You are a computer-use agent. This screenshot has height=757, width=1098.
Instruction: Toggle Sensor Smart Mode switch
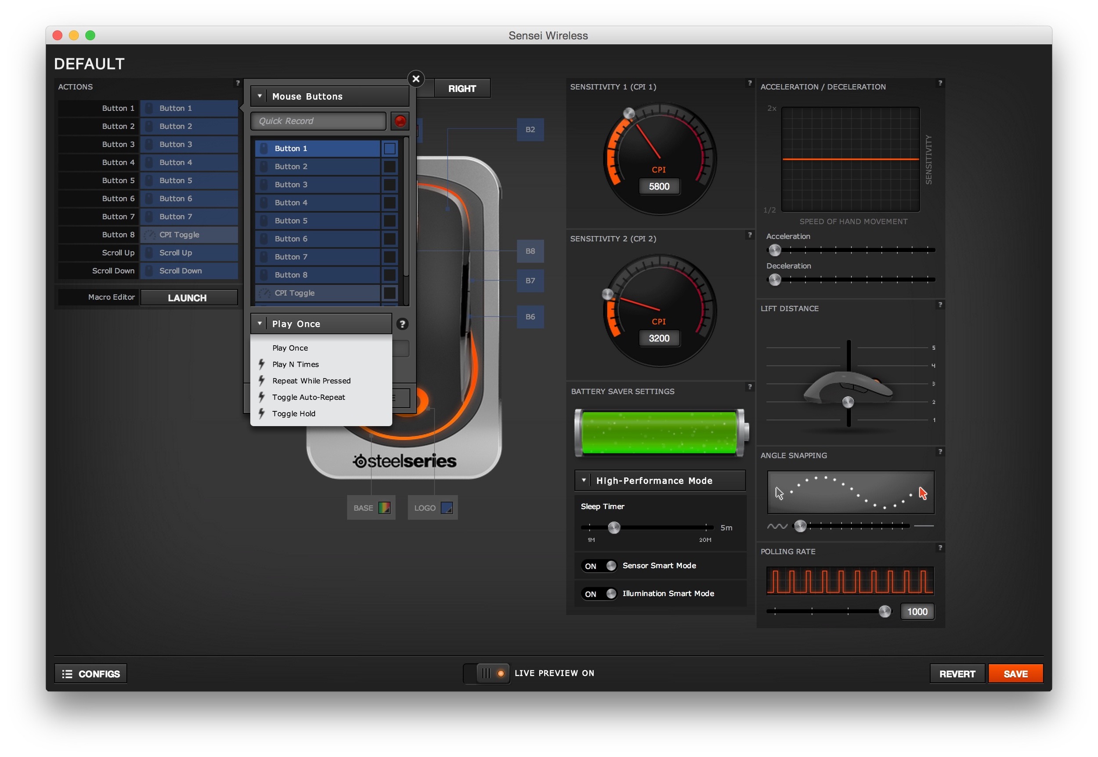tap(600, 566)
